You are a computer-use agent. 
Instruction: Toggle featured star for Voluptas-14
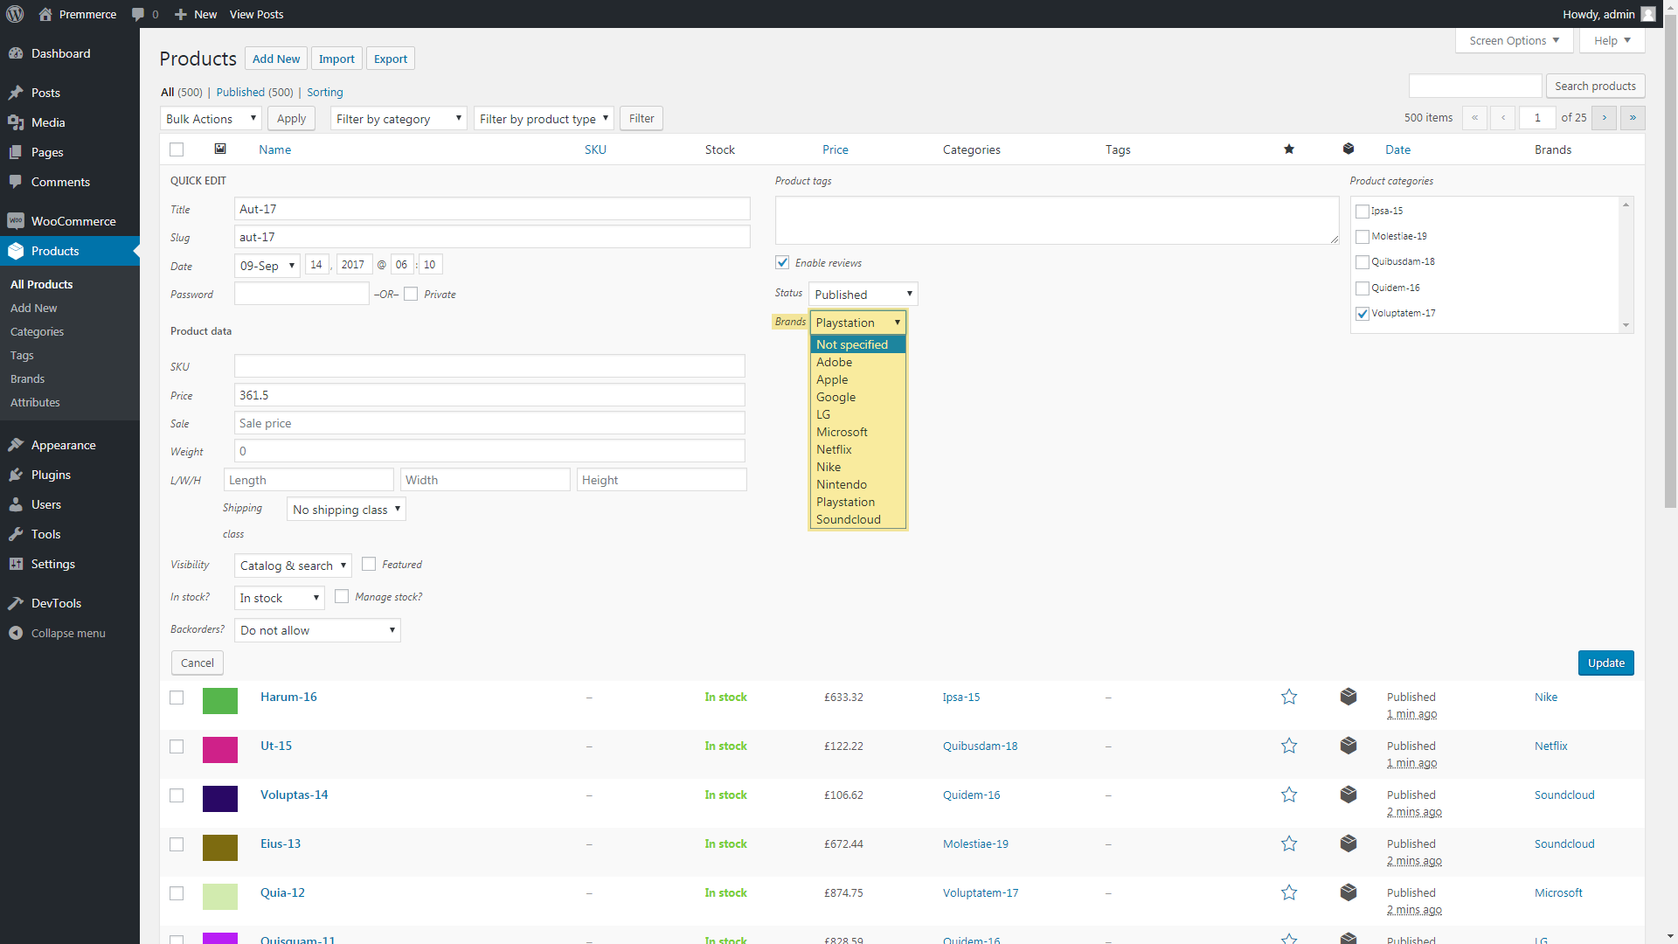pyautogui.click(x=1289, y=795)
